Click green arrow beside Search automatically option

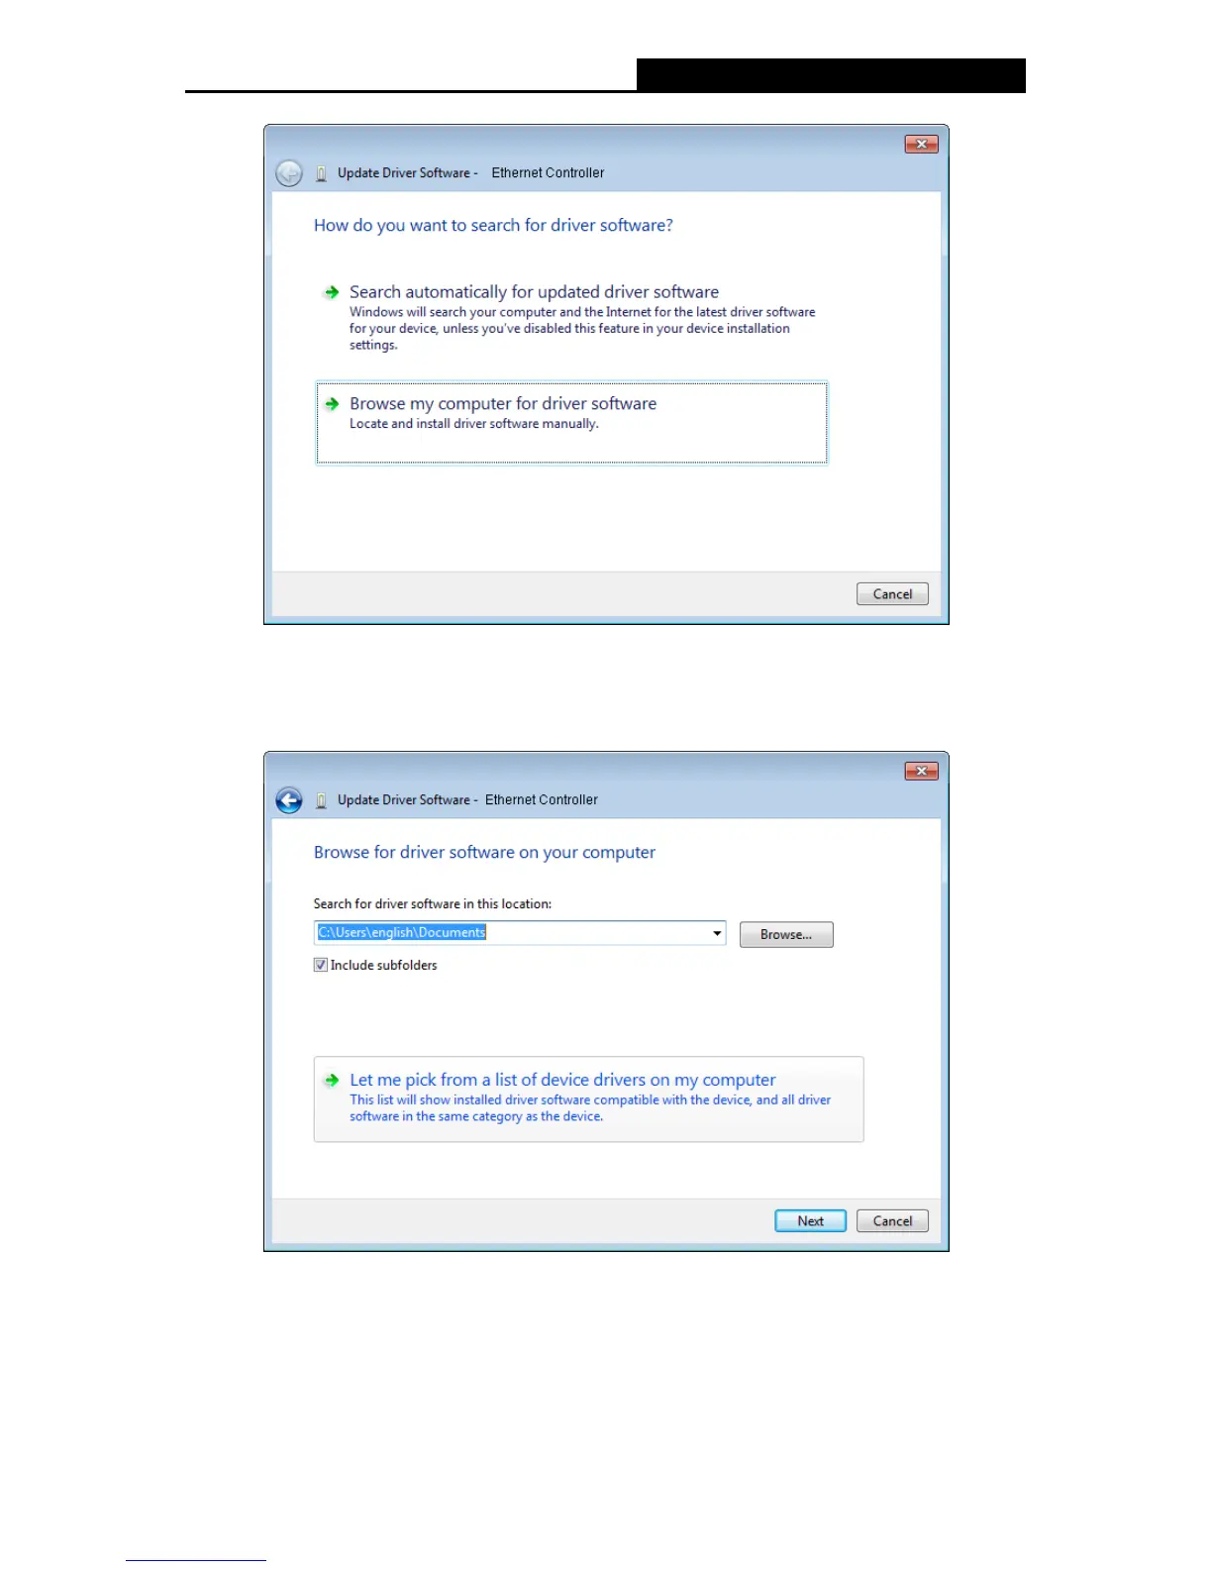click(332, 292)
